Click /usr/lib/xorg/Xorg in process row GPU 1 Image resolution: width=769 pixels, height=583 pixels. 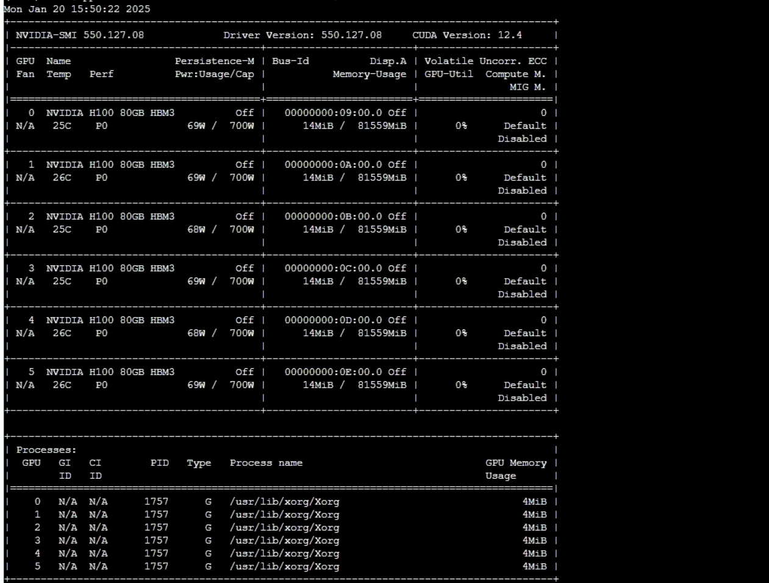tap(284, 515)
